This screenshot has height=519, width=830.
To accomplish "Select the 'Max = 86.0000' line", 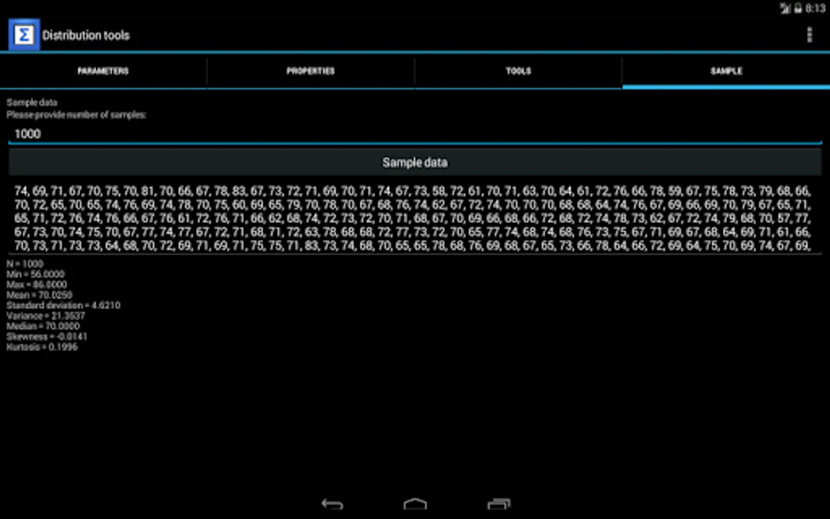I will point(37,284).
